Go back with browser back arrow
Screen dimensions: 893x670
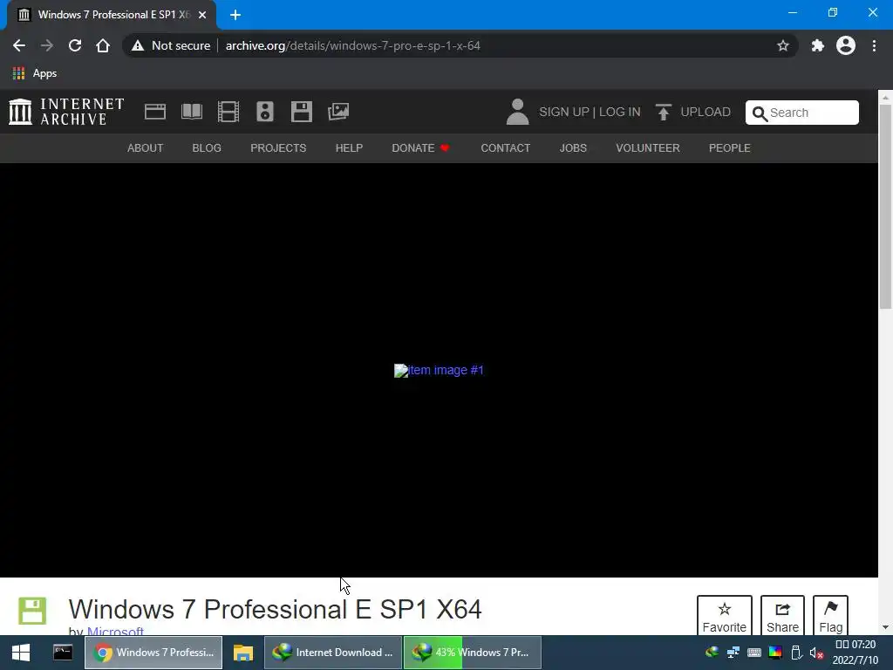click(x=19, y=45)
